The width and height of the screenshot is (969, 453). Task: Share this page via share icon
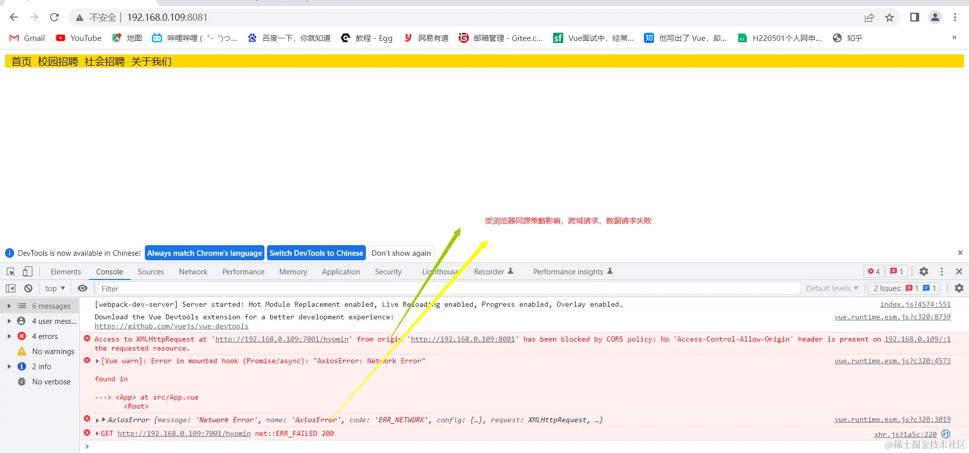tap(869, 18)
